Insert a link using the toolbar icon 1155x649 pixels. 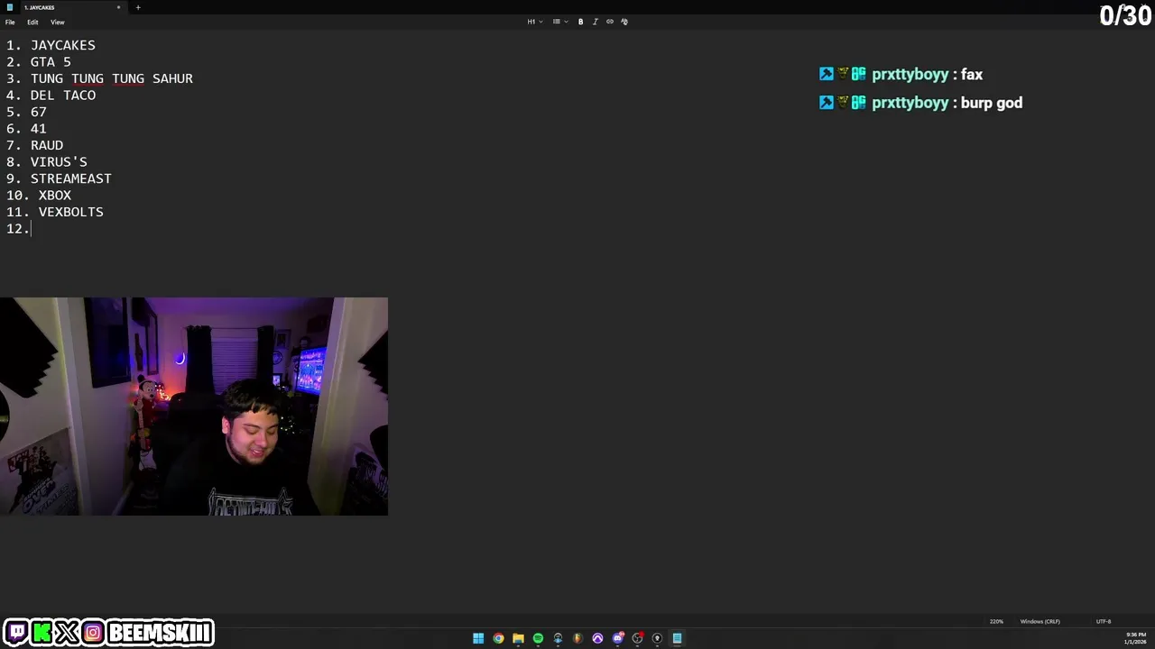click(609, 22)
